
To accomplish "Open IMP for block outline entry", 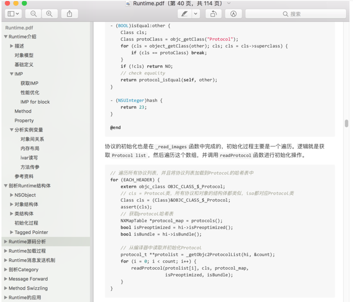I will [x=35, y=102].
